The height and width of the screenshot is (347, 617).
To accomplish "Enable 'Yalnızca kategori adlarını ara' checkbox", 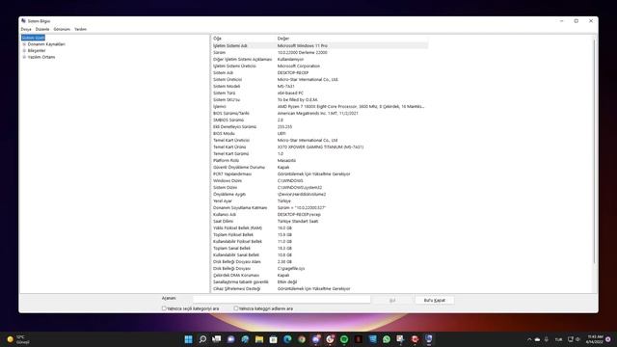I will coord(236,308).
